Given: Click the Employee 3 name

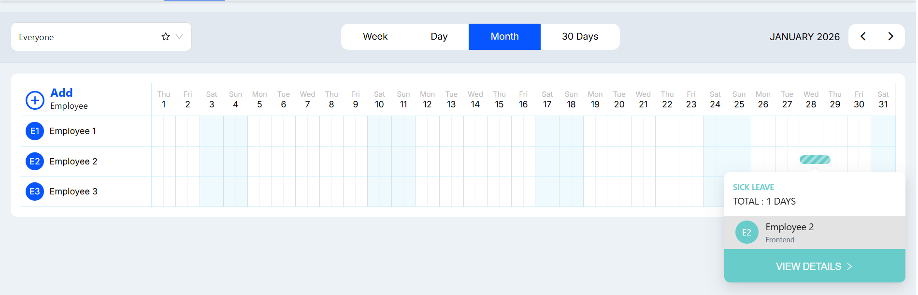Looking at the screenshot, I should click(73, 192).
